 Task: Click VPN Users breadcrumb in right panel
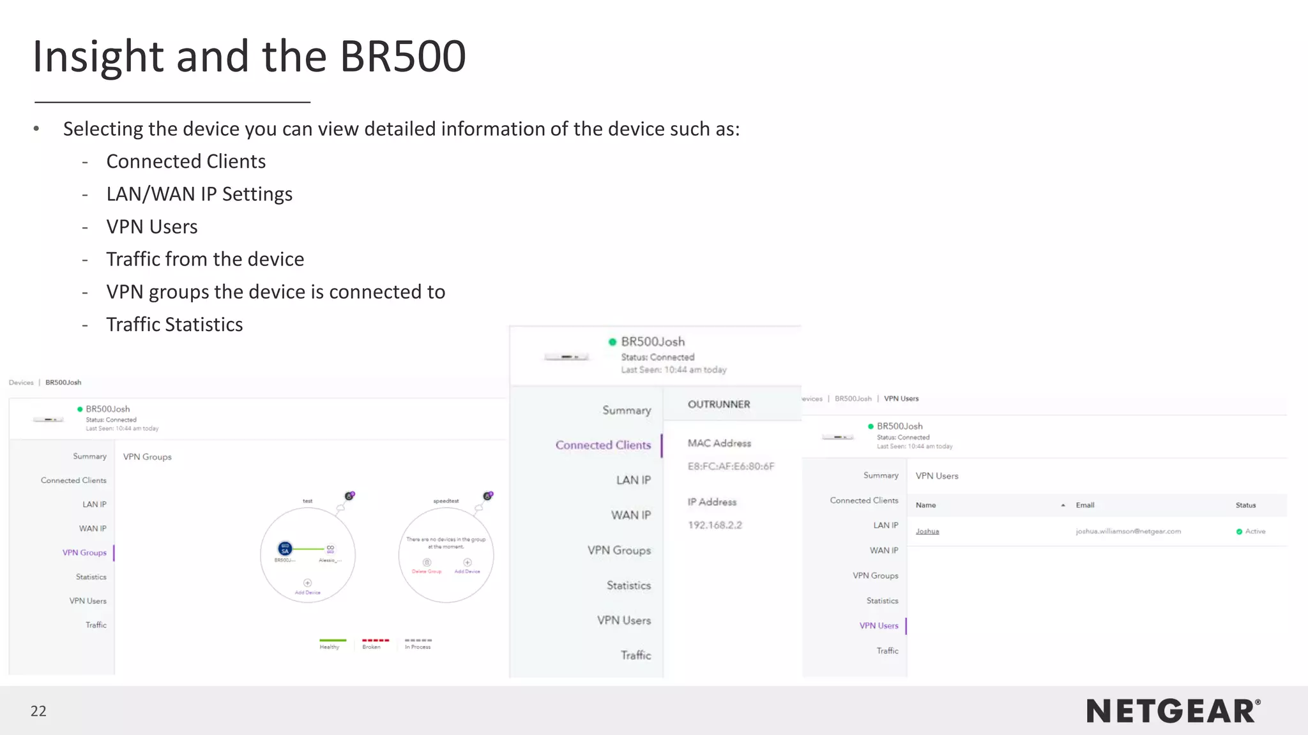[901, 399]
